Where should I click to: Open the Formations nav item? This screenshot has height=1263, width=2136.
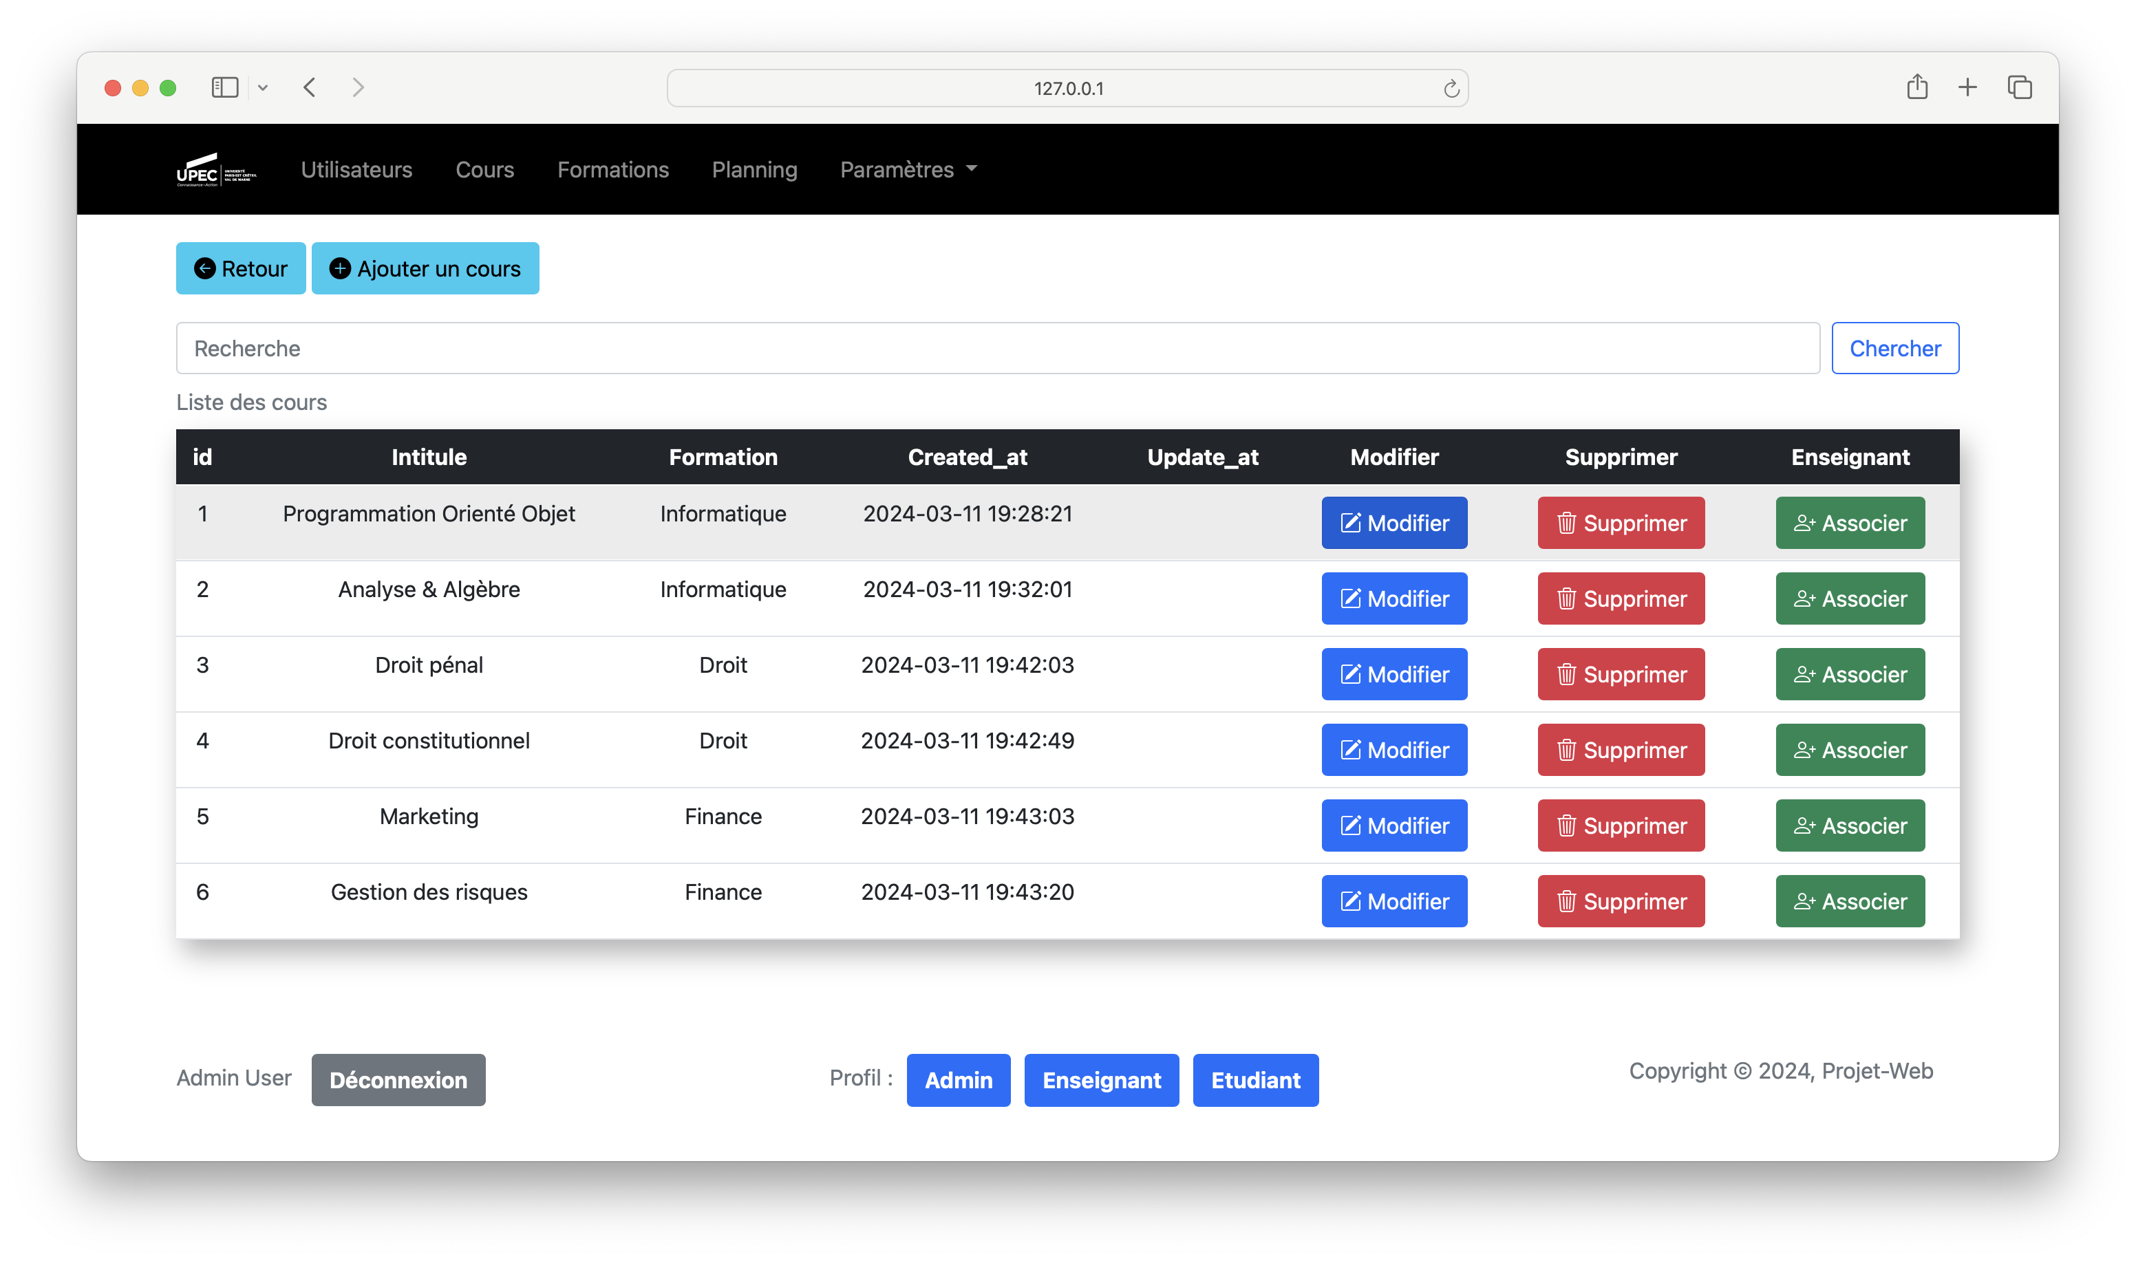pos(613,169)
